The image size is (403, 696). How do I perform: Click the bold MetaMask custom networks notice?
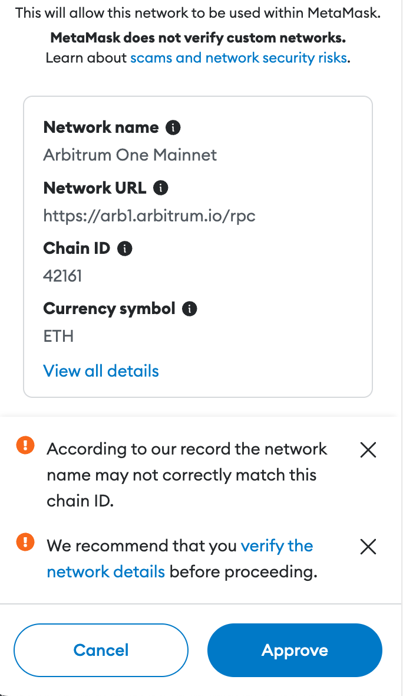(198, 38)
